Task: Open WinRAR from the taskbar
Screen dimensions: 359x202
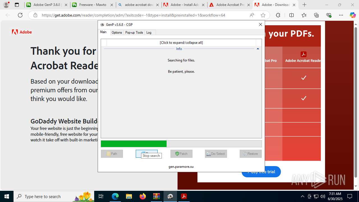Action: (156, 196)
